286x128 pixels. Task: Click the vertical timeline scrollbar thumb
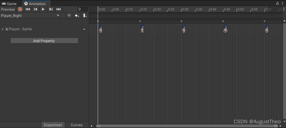(x=284, y=71)
